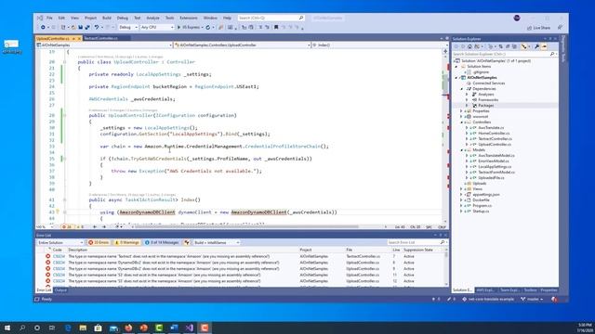This screenshot has height=334, width=595.
Task: Open the Build menu
Action: point(107,18)
